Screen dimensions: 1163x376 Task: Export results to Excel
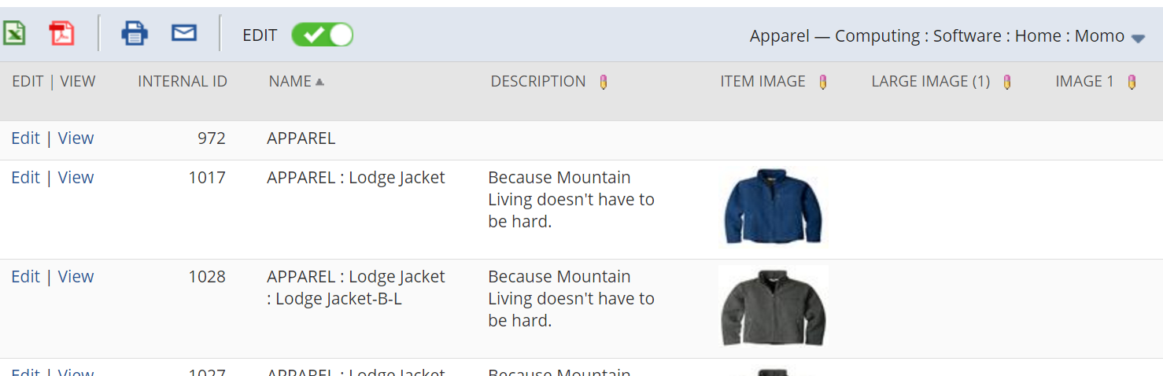click(13, 34)
